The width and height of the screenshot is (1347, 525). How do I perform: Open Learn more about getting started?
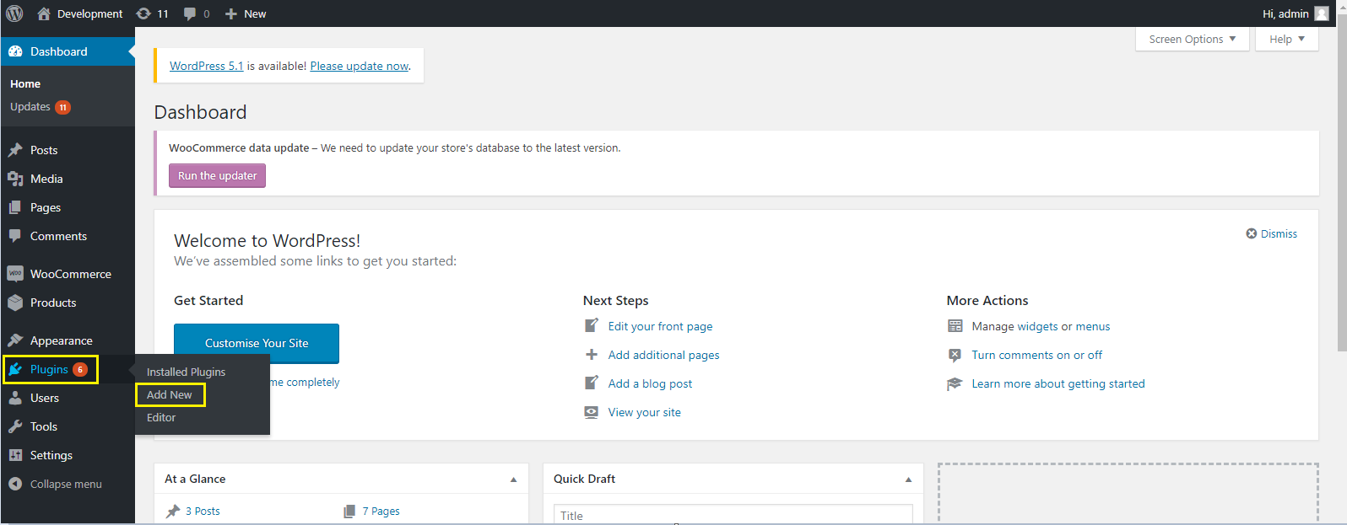(x=1058, y=383)
